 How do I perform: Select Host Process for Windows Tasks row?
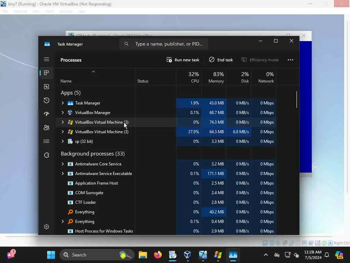[166, 231]
